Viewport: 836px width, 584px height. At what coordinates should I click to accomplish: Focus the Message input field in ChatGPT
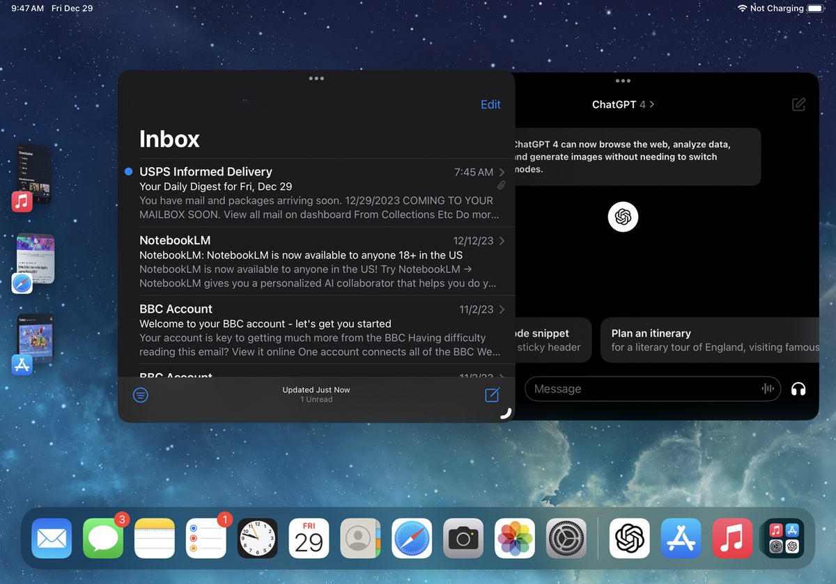653,389
